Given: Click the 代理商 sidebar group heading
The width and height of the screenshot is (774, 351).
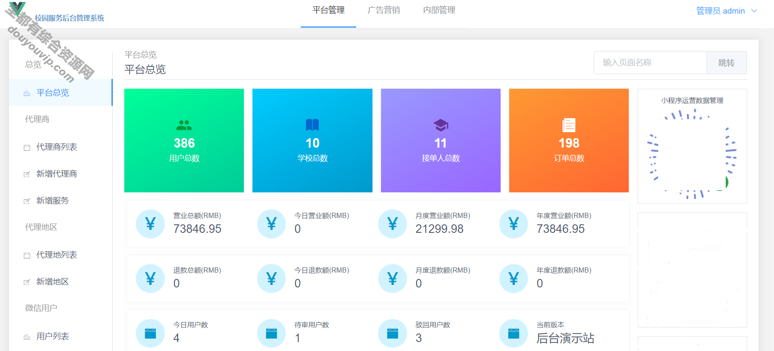Looking at the screenshot, I should click(37, 119).
